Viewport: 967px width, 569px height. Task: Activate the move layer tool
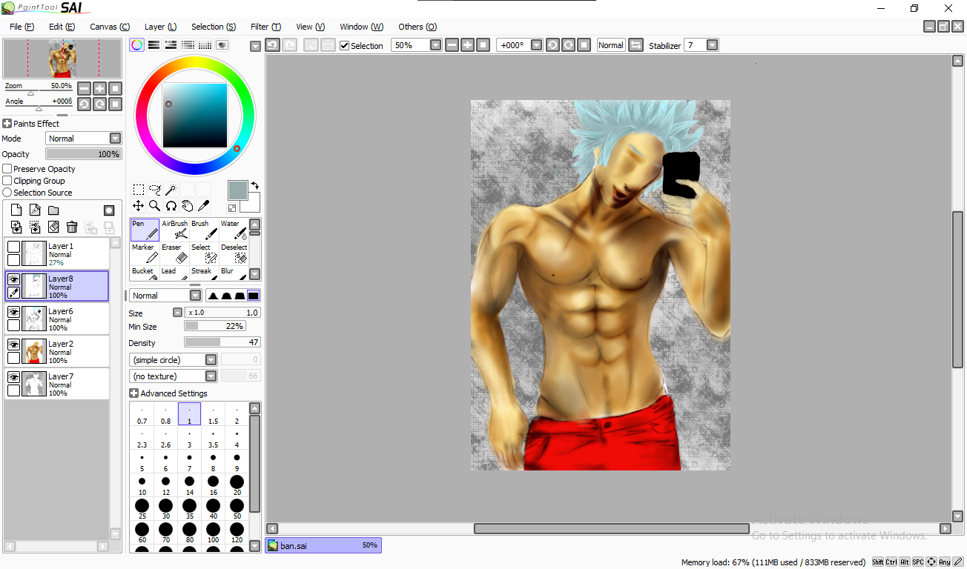[x=139, y=206]
